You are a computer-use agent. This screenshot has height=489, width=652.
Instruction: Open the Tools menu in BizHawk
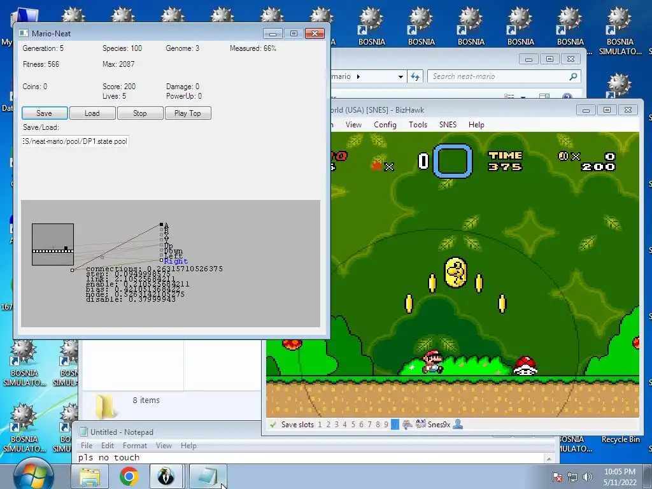pyautogui.click(x=418, y=125)
